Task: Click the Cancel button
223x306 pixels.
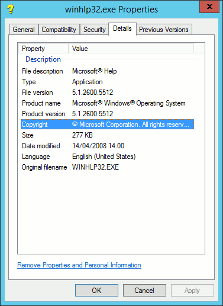Action: pos(144,291)
